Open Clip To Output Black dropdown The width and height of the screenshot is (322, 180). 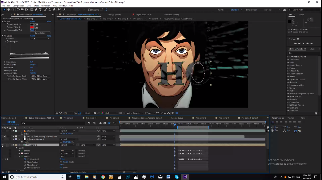point(40,76)
